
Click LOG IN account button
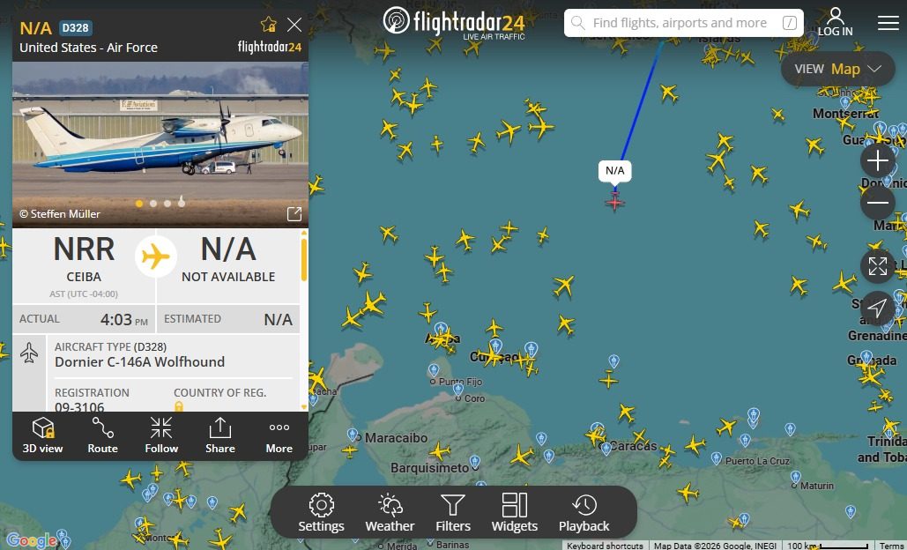point(836,22)
